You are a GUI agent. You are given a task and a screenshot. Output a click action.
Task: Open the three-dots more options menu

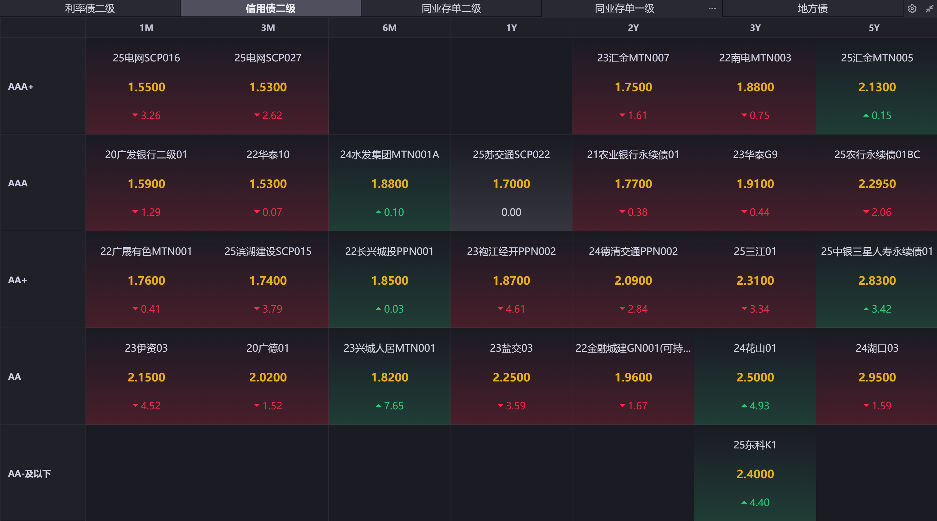712,9
